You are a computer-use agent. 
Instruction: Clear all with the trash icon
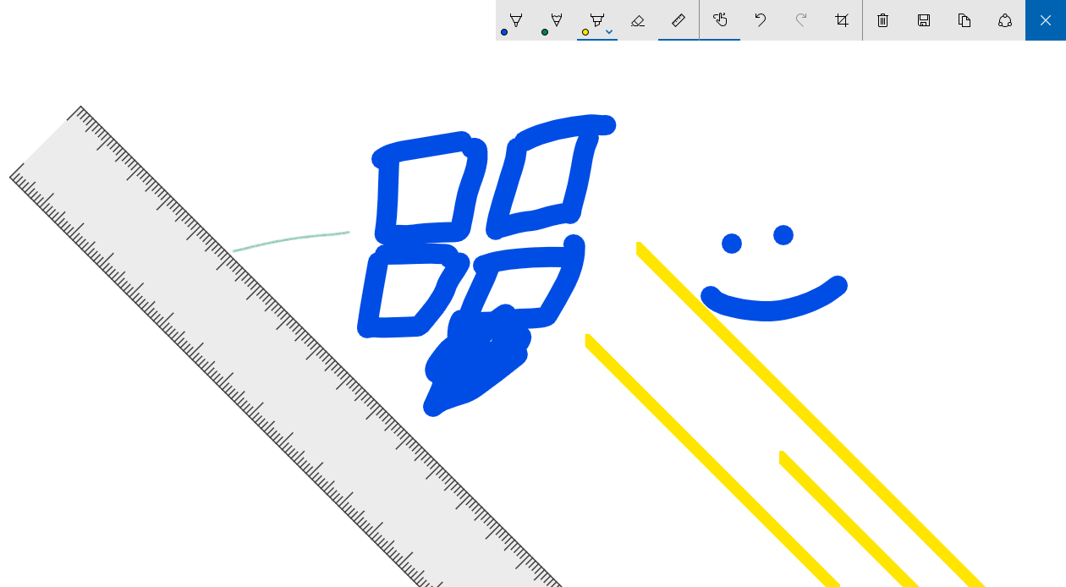[x=883, y=20]
